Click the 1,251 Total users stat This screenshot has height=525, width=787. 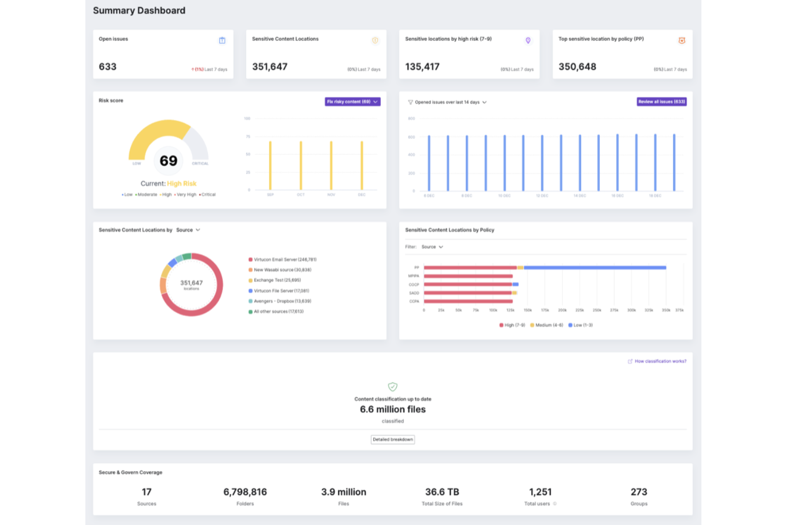(540, 496)
